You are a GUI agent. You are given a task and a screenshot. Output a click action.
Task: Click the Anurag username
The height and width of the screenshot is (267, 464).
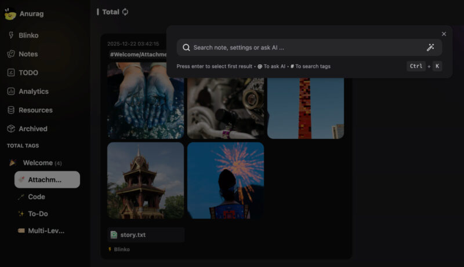pyautogui.click(x=32, y=13)
